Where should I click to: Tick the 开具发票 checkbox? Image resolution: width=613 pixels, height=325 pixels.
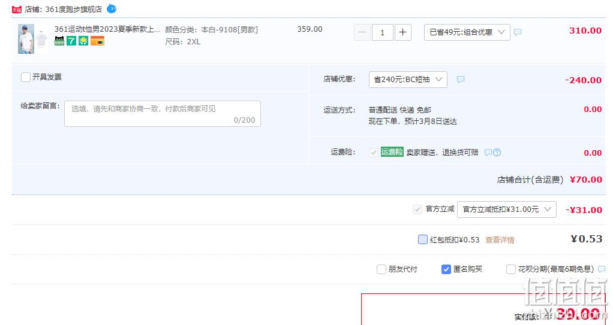point(25,77)
